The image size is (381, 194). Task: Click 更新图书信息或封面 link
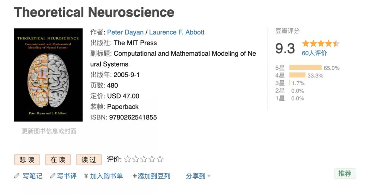(x=49, y=131)
